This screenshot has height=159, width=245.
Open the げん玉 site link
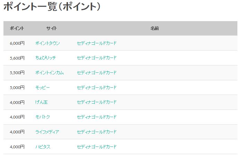[x=42, y=102]
